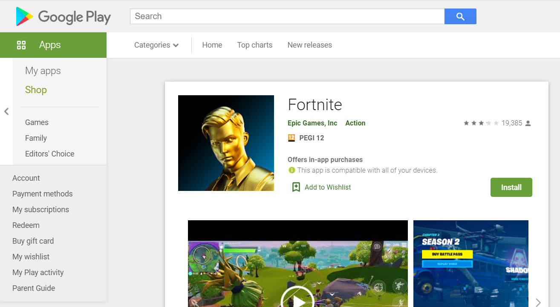Open the Games section
Image resolution: width=560 pixels, height=307 pixels.
pos(37,122)
